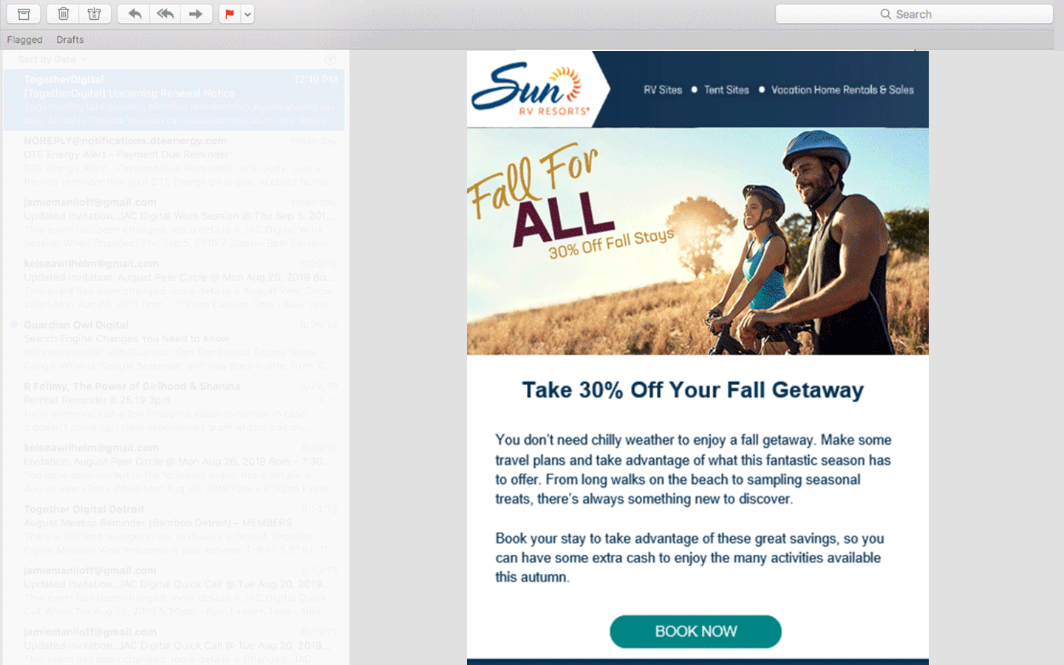Viewport: 1064px width, 665px height.
Task: Move message to Junk
Action: [95, 14]
